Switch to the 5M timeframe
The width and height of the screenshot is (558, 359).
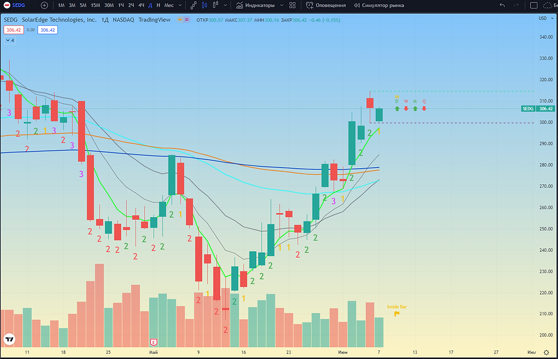83,5
